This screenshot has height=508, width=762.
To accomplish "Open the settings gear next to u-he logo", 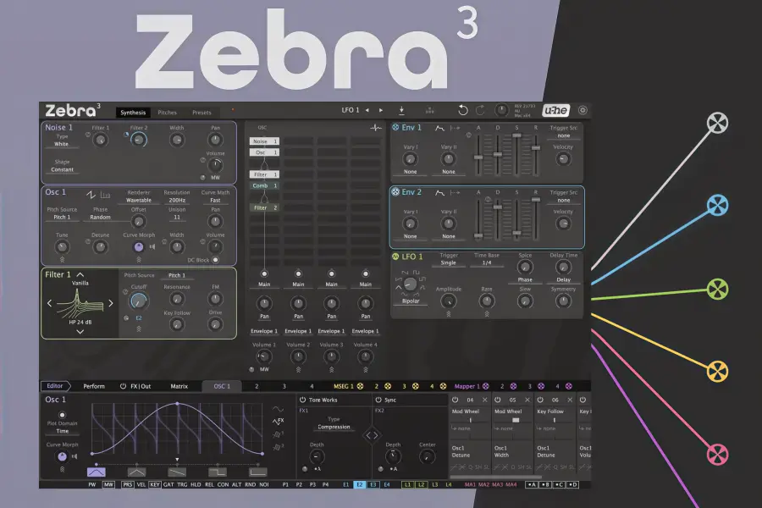I will pos(583,110).
